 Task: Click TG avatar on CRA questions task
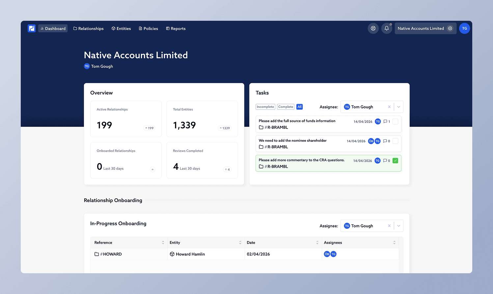click(x=377, y=161)
